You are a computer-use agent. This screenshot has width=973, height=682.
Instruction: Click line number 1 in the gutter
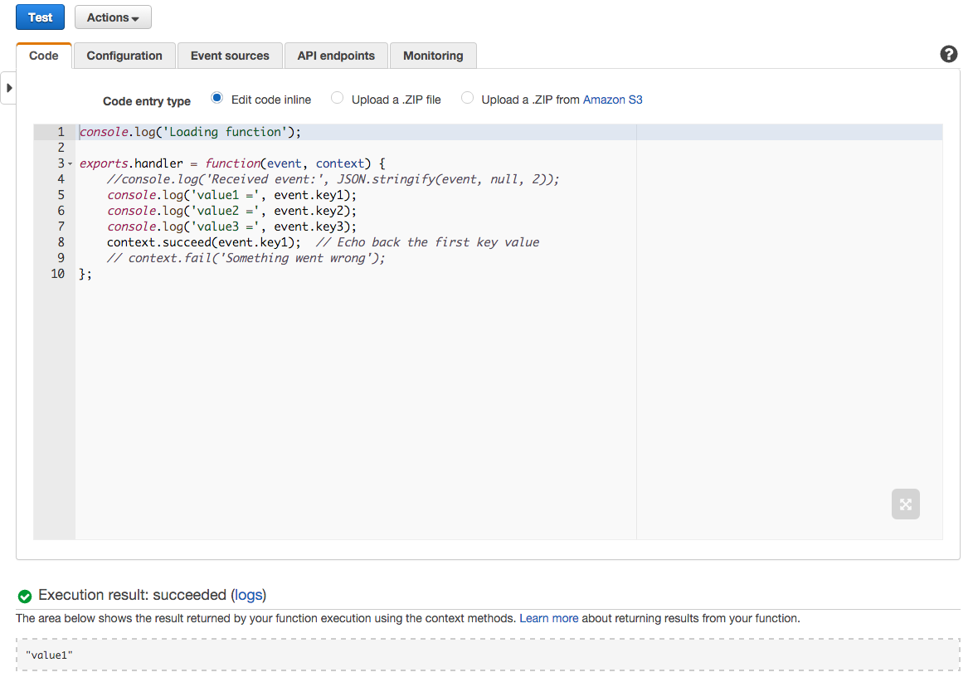point(61,132)
